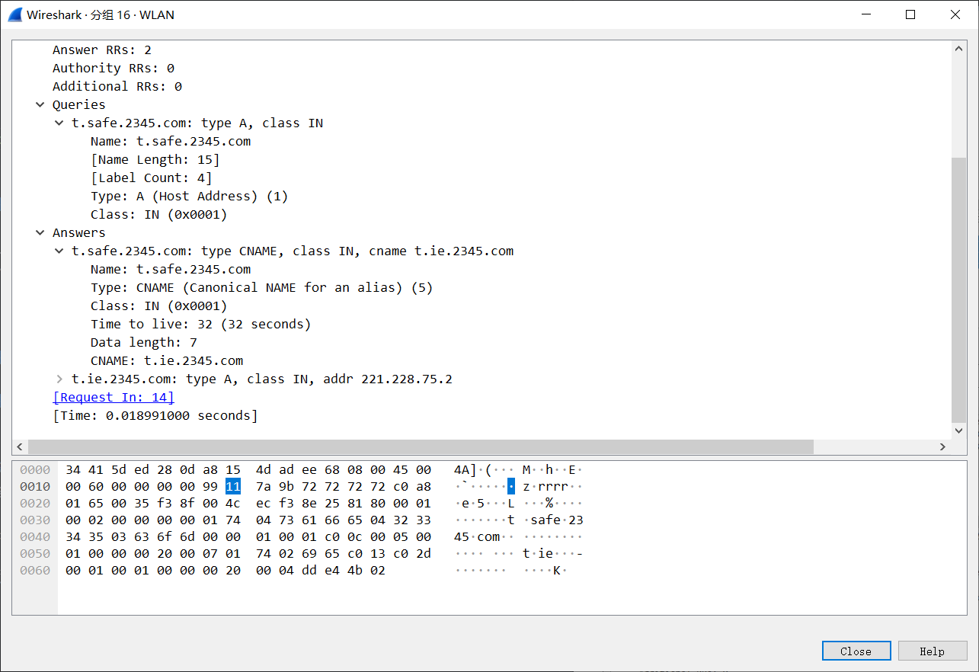Click the horizontal scrollbar right arrow
Screen dimensions: 979x672
(942, 447)
